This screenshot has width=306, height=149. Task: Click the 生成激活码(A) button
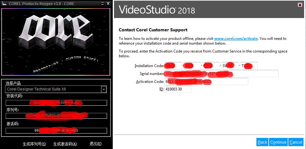pos(65,144)
